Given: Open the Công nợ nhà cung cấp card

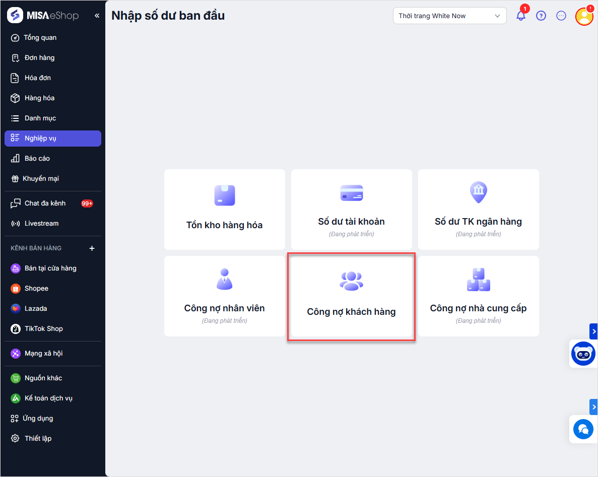Looking at the screenshot, I should 478,296.
